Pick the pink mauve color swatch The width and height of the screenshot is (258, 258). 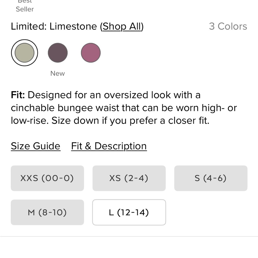(x=91, y=53)
